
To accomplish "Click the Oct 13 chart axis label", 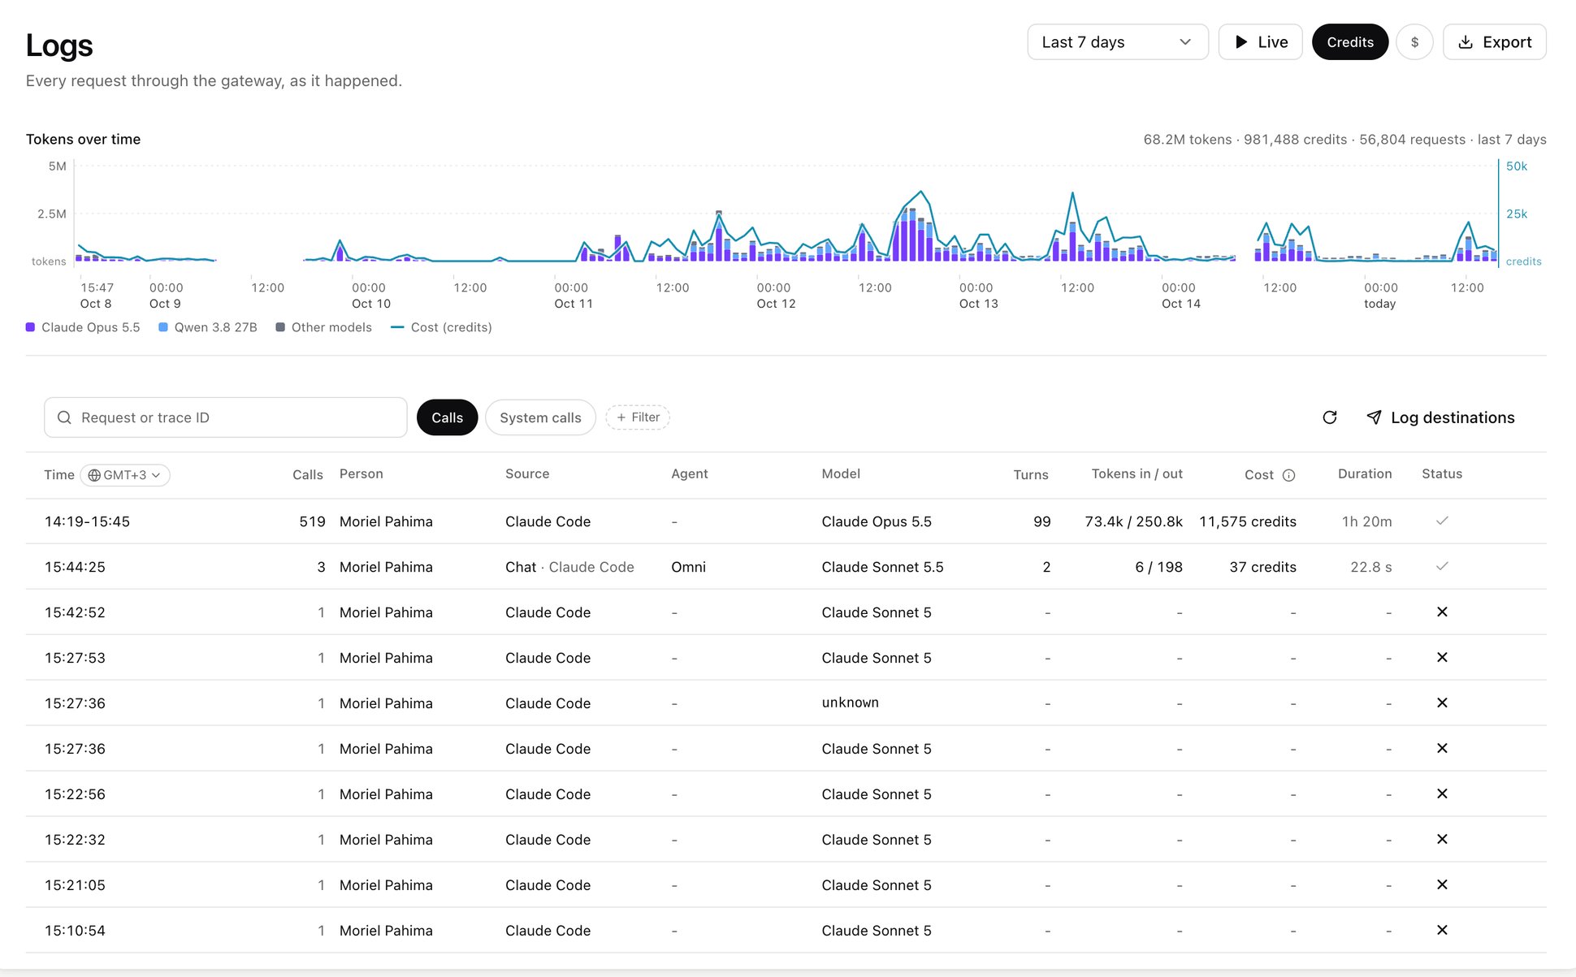I will click(x=978, y=304).
